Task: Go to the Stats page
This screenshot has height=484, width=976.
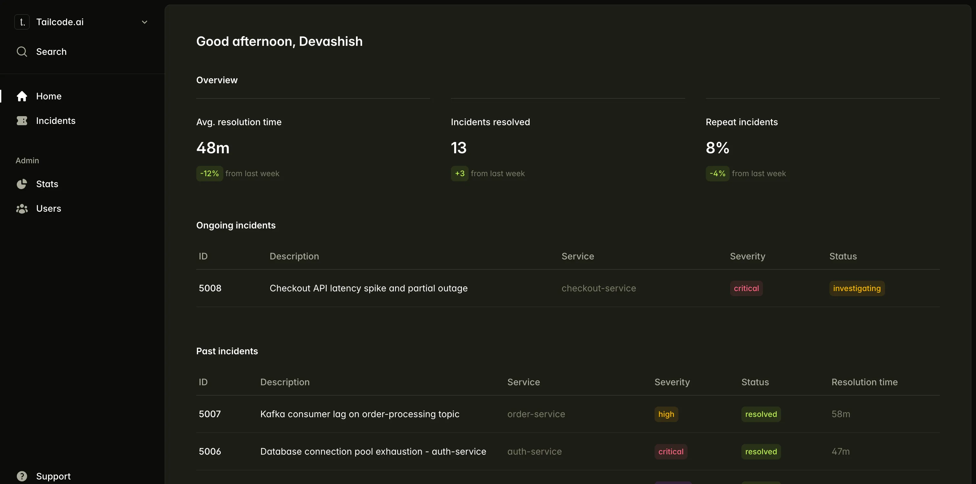Action: tap(47, 184)
